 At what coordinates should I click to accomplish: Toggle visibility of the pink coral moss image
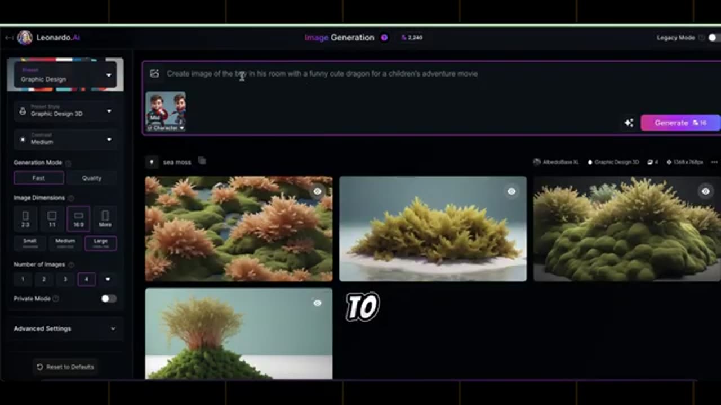(x=317, y=191)
